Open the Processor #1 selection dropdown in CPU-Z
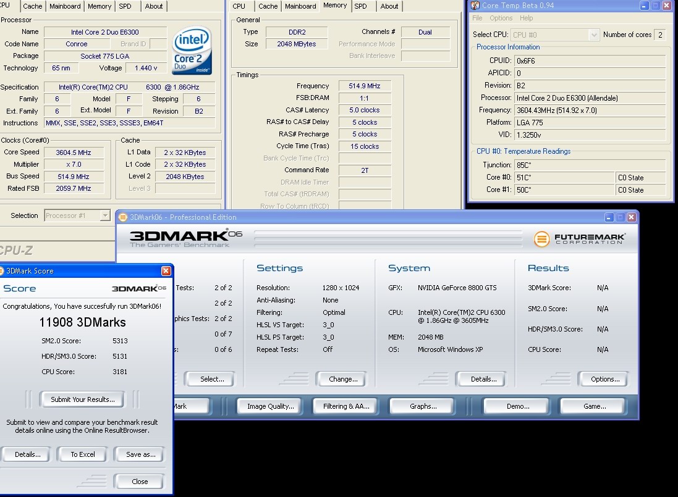The height and width of the screenshot is (497, 678). pos(105,215)
